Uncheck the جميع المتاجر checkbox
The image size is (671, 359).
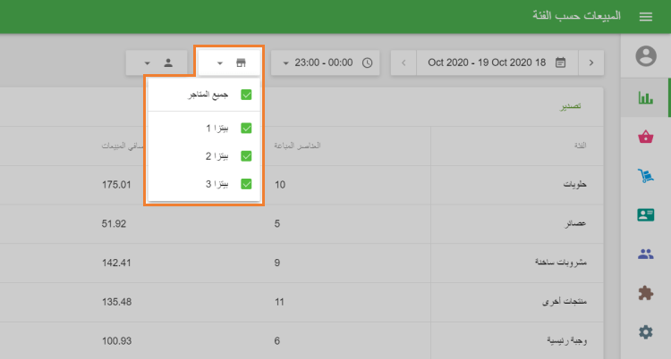click(x=246, y=94)
